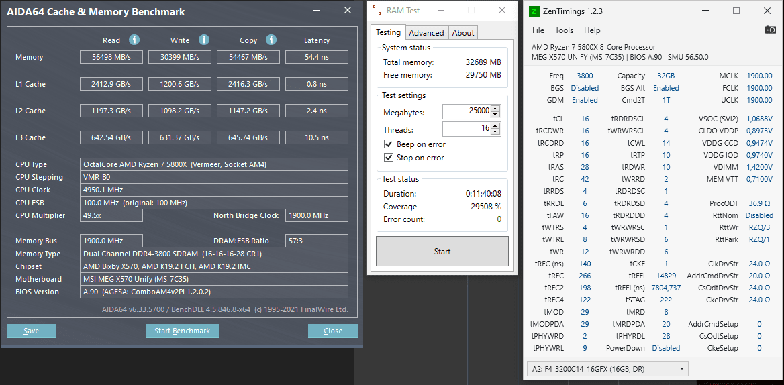Click the Save button in AIDA64
Screen dimensions: 784x385
[x=32, y=331]
